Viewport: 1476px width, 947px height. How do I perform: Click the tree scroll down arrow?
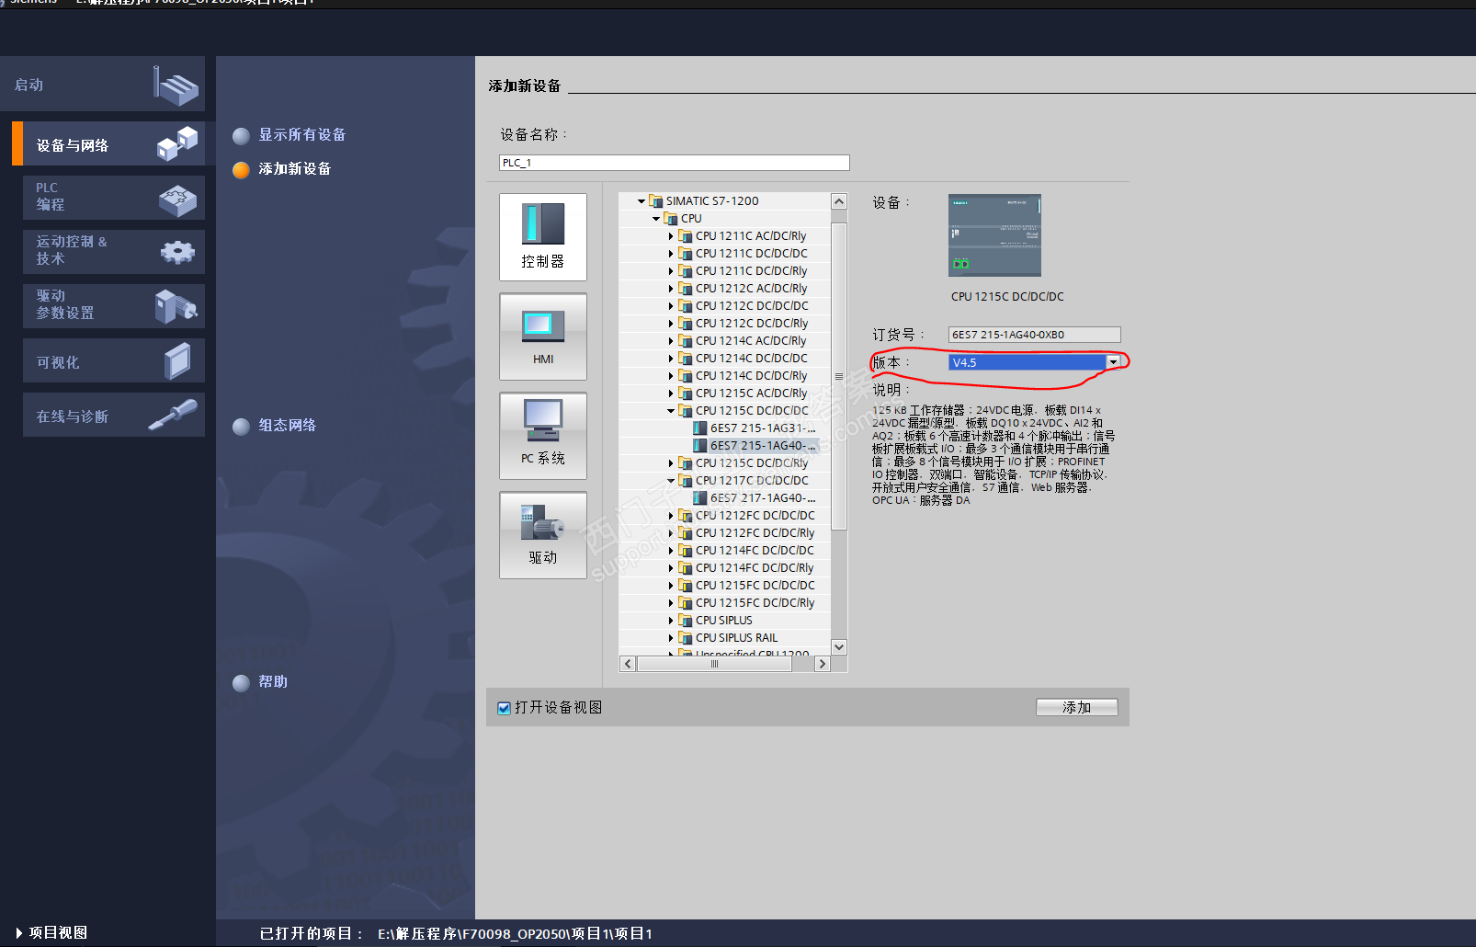click(x=838, y=647)
